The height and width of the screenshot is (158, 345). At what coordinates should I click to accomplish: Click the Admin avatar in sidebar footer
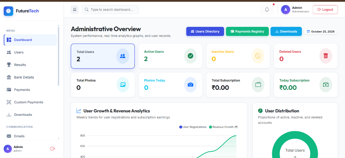pyautogui.click(x=8, y=149)
